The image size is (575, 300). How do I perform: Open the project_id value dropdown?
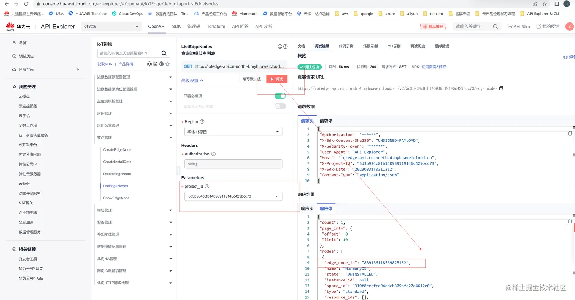tap(233, 196)
